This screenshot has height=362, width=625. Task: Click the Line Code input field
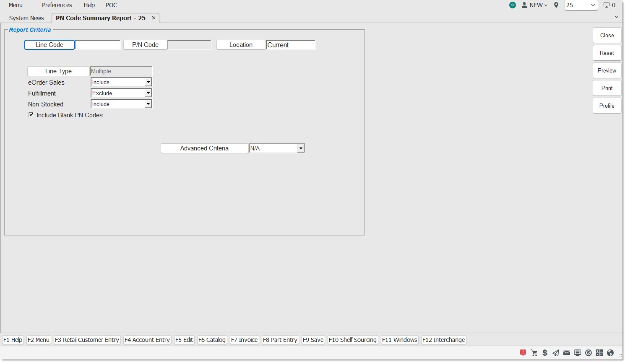pyautogui.click(x=97, y=45)
